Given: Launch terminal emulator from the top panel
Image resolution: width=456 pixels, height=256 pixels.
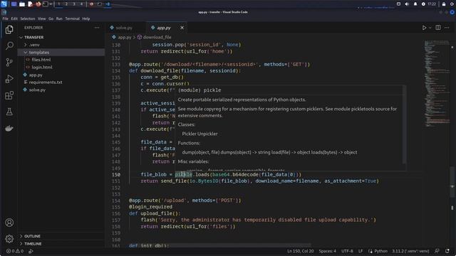Looking at the screenshot, I should (46, 4).
